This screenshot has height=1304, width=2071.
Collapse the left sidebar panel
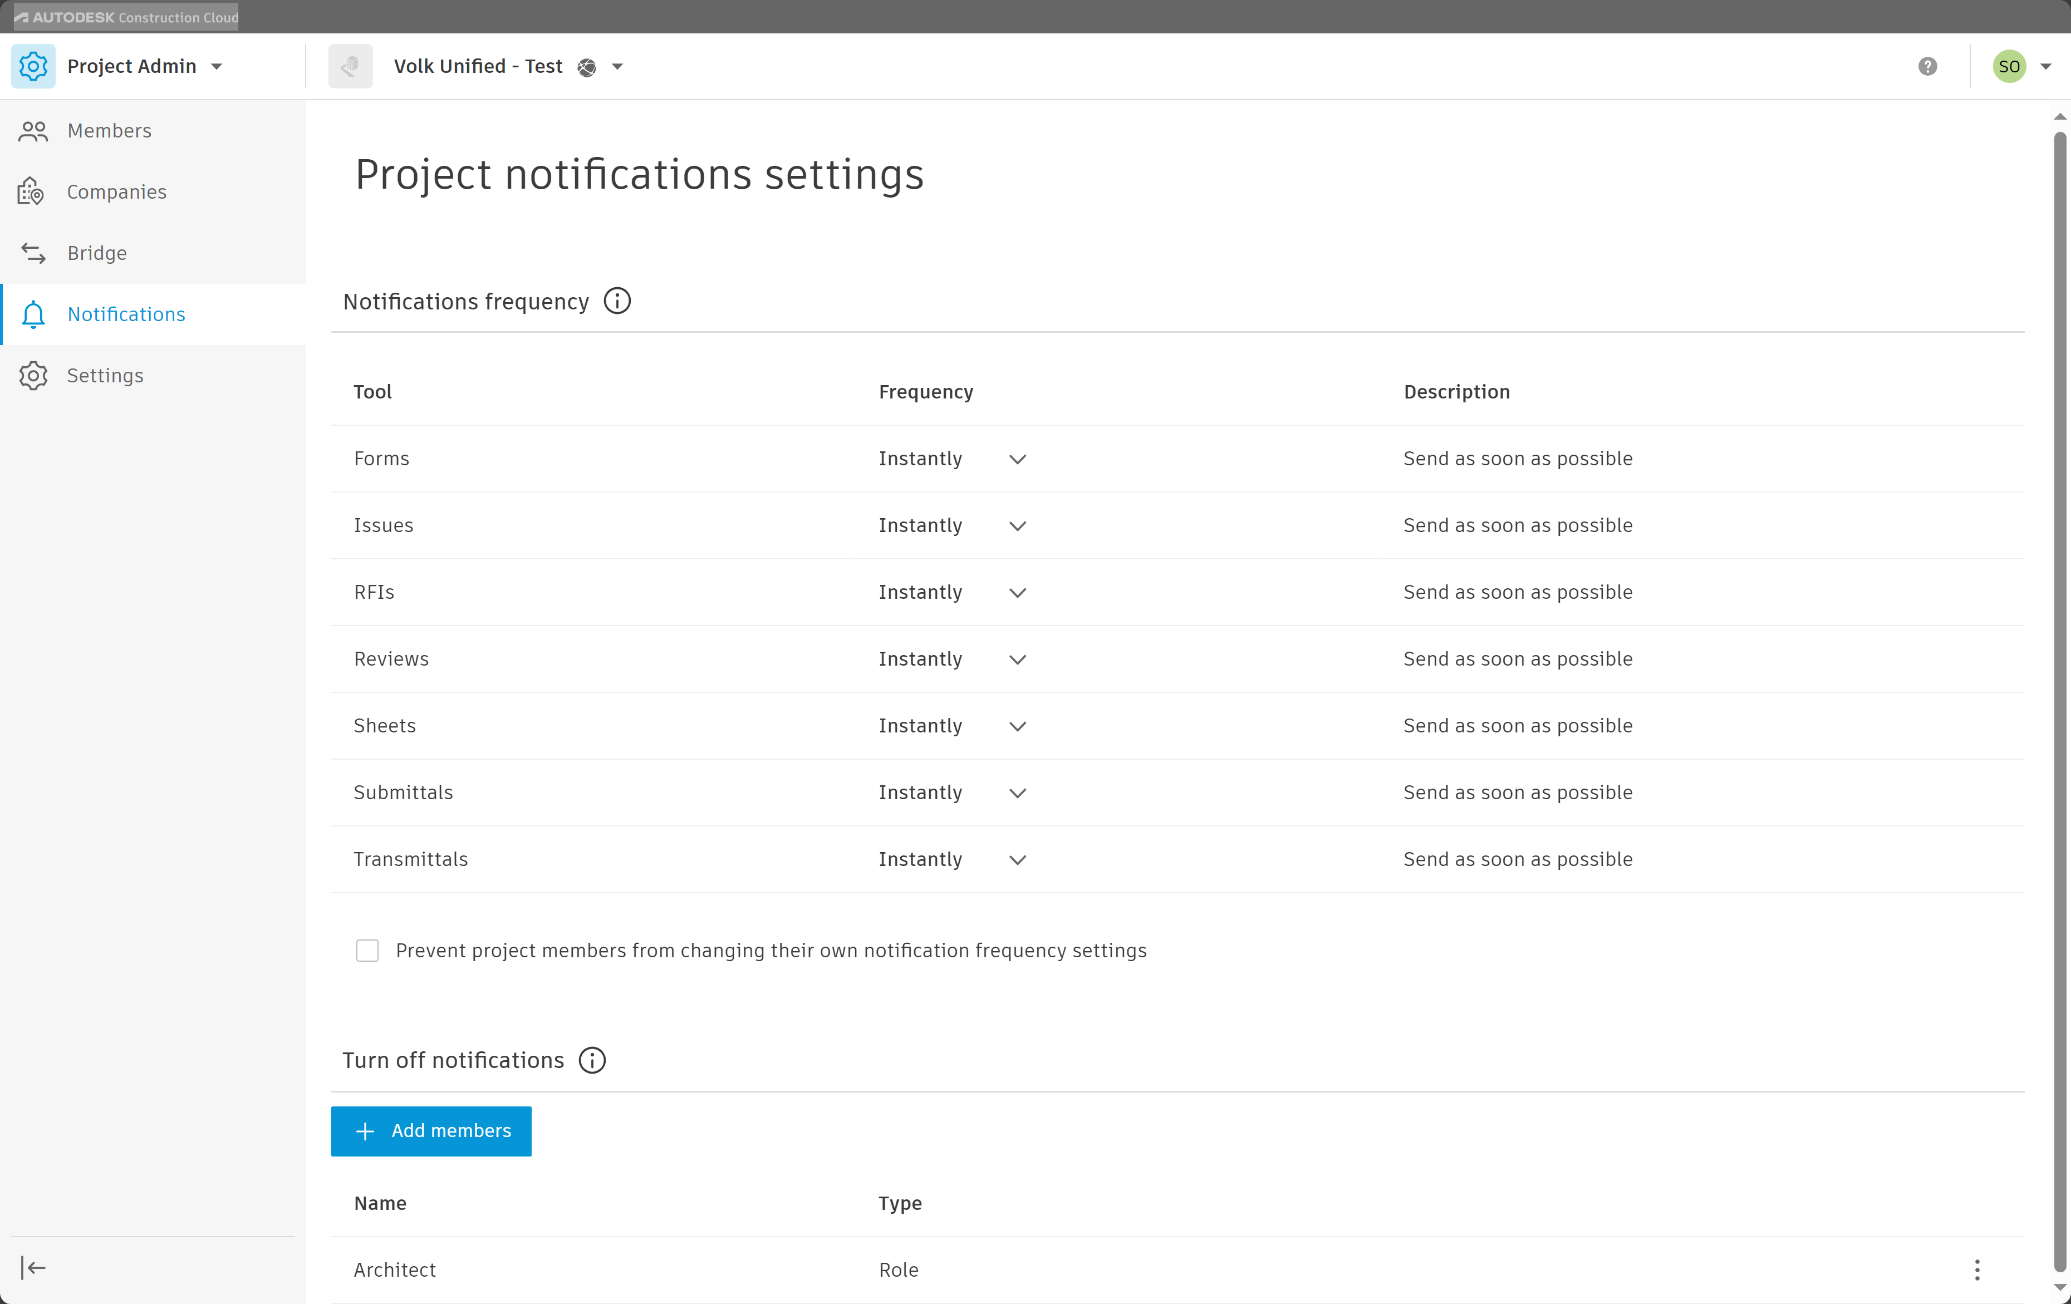click(33, 1267)
